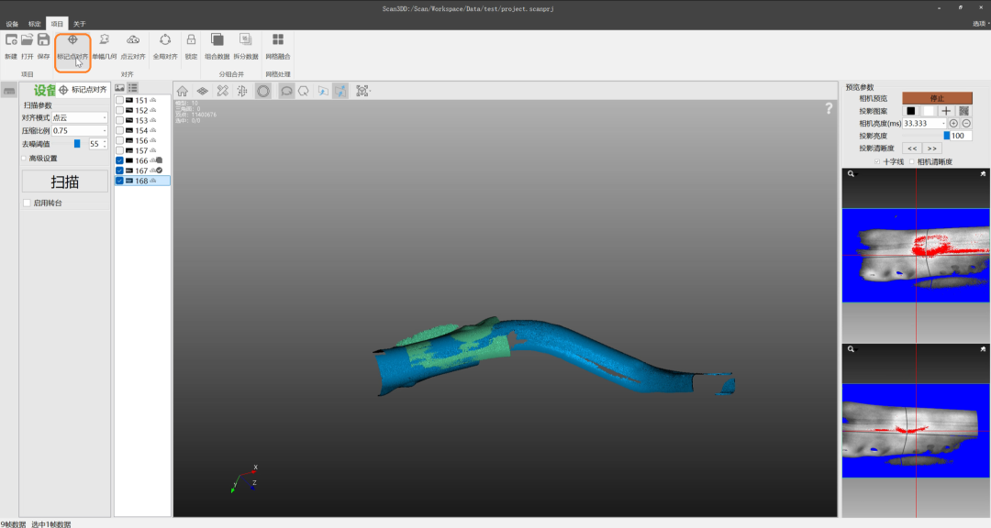Click the 停止 stop preview button
Image resolution: width=991 pixels, height=528 pixels.
[937, 98]
